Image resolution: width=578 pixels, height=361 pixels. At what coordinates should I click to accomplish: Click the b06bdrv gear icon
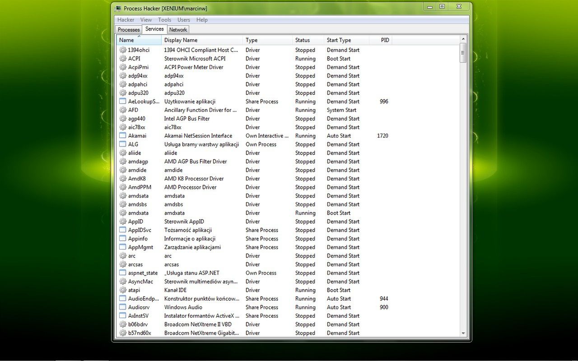[123, 324]
